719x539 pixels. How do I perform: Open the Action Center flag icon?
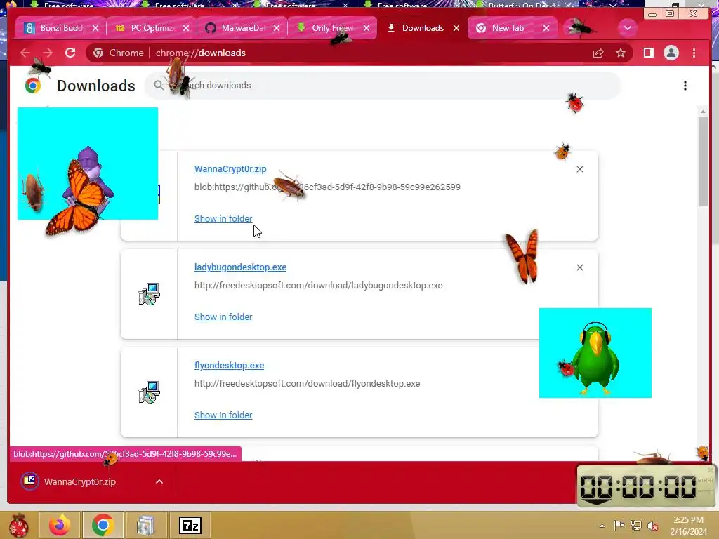tap(619, 526)
